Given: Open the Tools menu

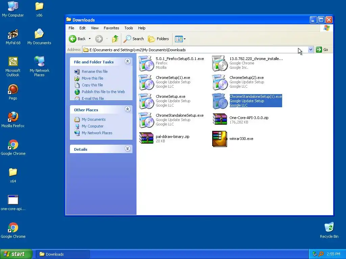Looking at the screenshot, I should pos(129,28).
